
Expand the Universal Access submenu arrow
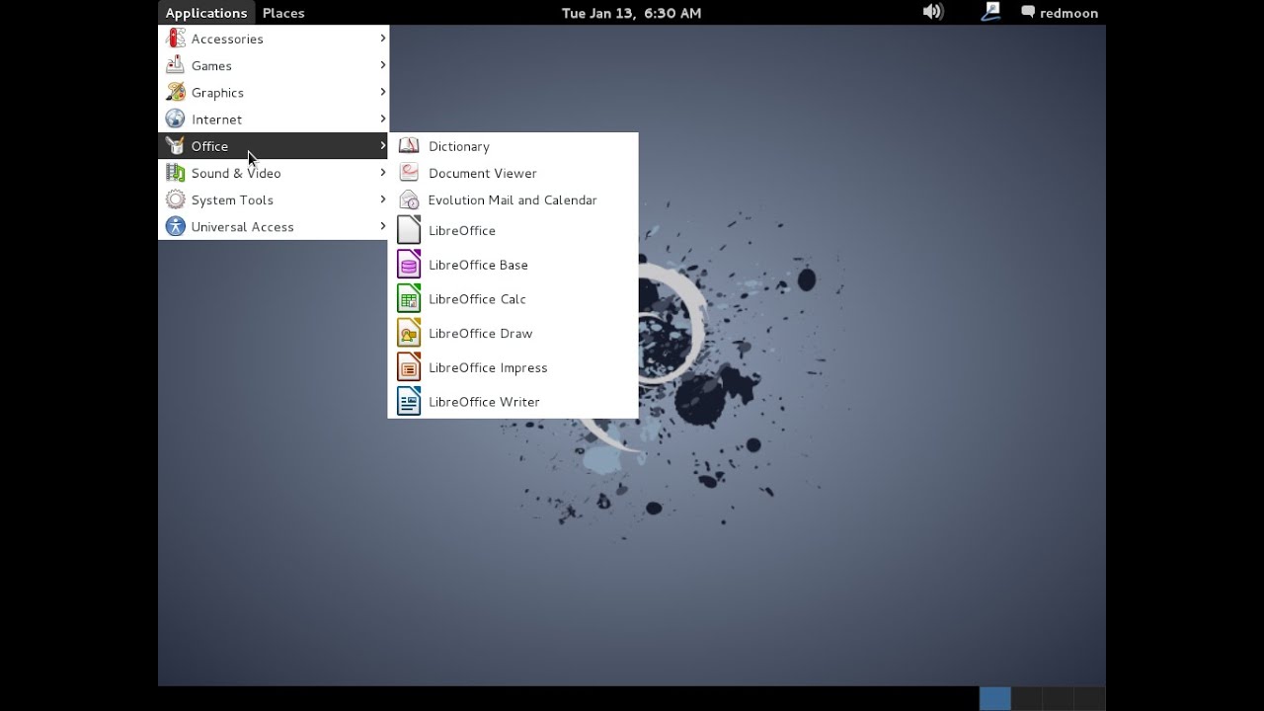pos(383,226)
